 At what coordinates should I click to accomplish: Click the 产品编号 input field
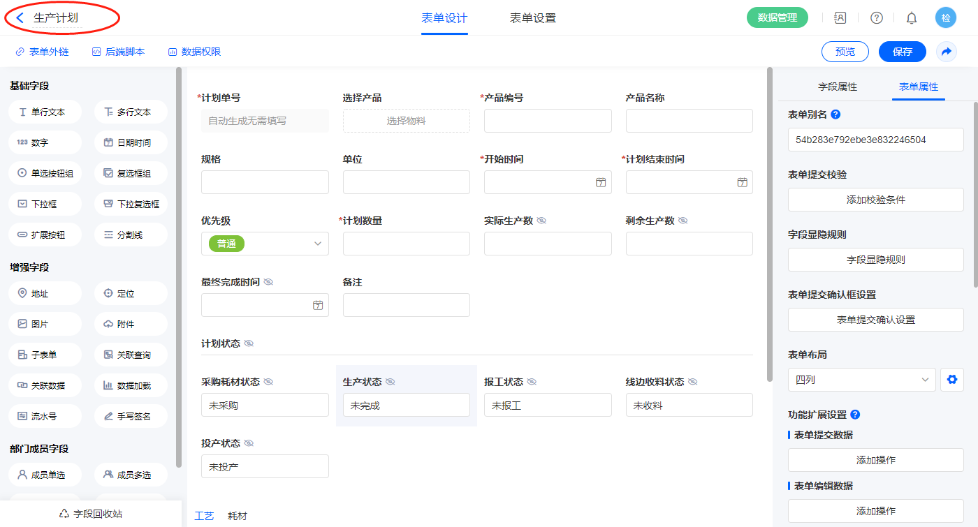pyautogui.click(x=548, y=121)
